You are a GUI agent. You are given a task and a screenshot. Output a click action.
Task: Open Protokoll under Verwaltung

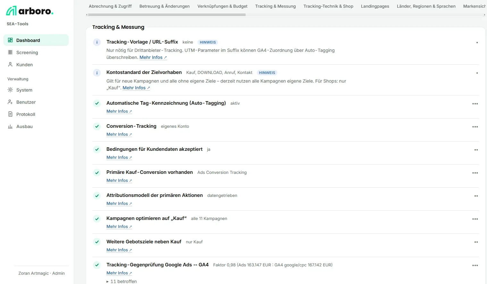(x=36, y=114)
